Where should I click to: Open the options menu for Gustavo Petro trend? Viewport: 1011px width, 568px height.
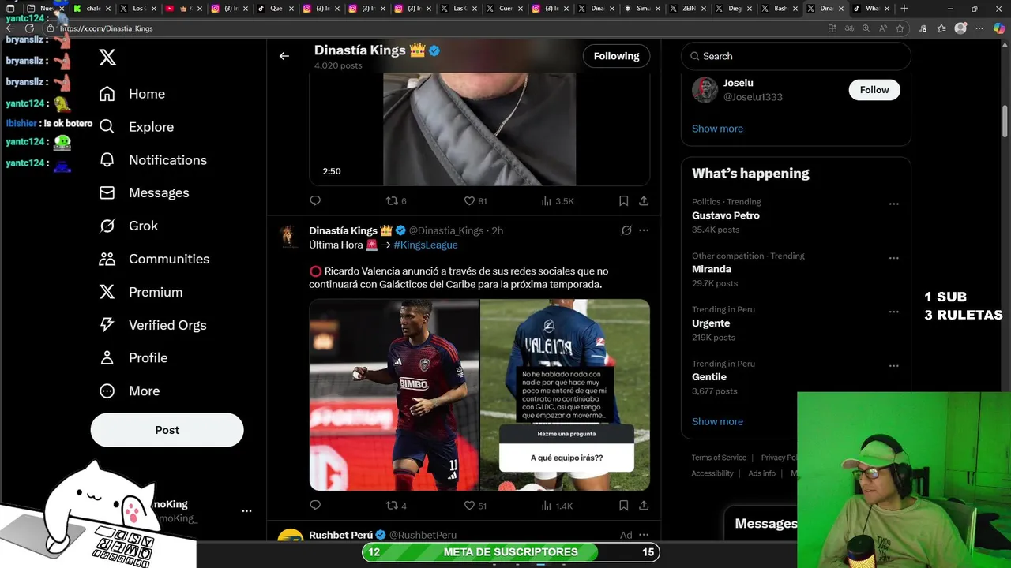(893, 204)
